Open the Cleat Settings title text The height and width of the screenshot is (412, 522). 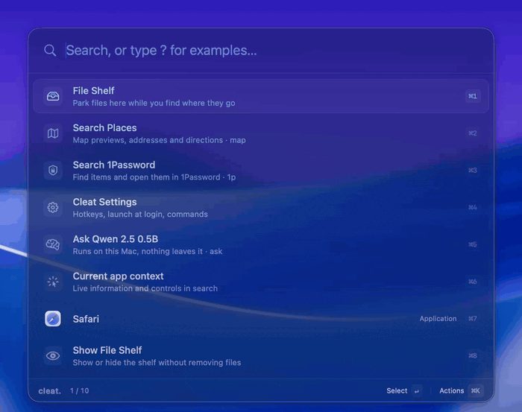pos(104,202)
